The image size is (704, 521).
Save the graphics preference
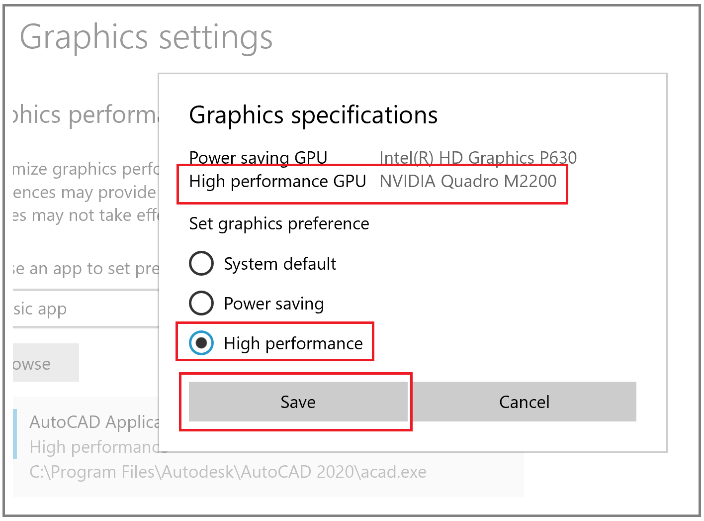(x=298, y=402)
